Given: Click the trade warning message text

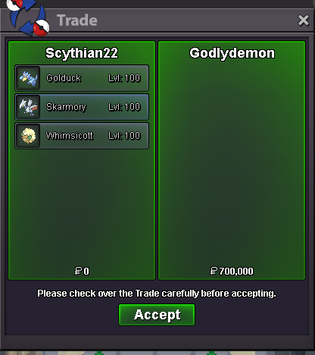Looking at the screenshot, I should [x=157, y=294].
